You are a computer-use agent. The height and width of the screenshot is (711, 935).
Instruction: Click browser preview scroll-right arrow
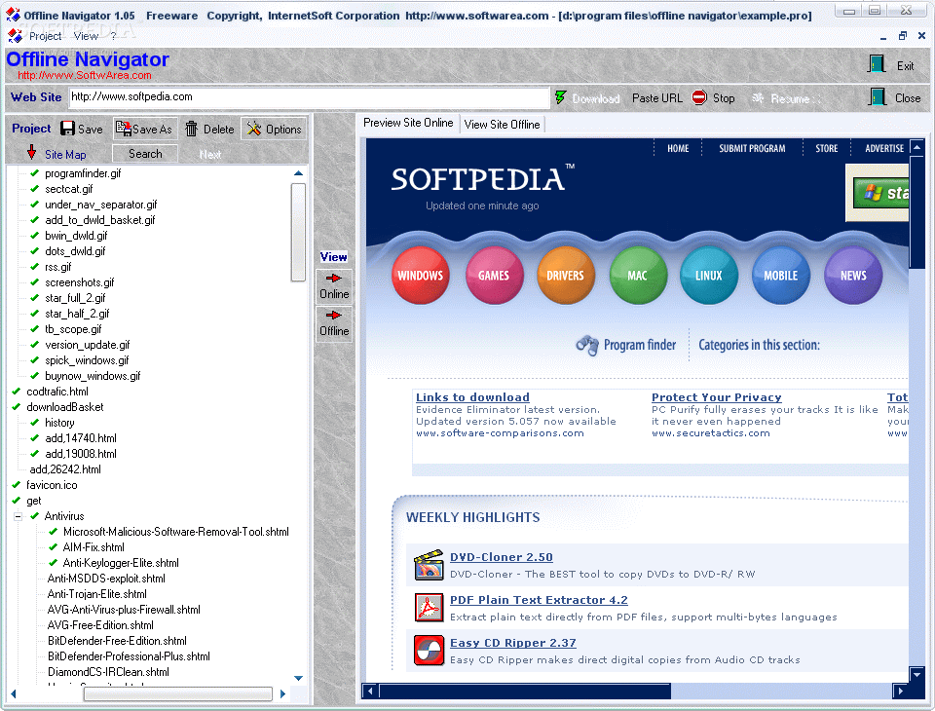click(900, 691)
